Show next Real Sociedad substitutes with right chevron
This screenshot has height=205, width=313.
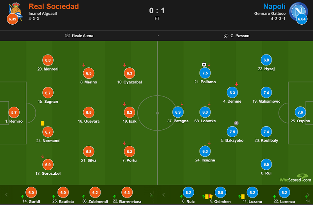pyautogui.click(x=151, y=194)
